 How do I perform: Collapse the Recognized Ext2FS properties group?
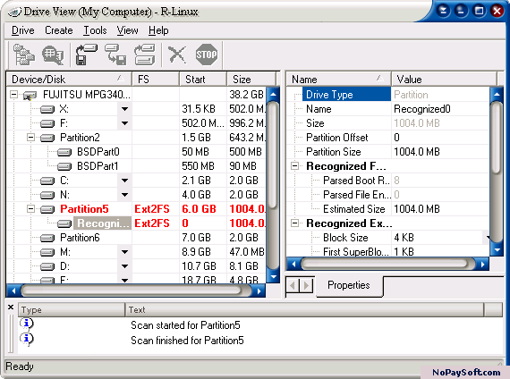click(294, 223)
